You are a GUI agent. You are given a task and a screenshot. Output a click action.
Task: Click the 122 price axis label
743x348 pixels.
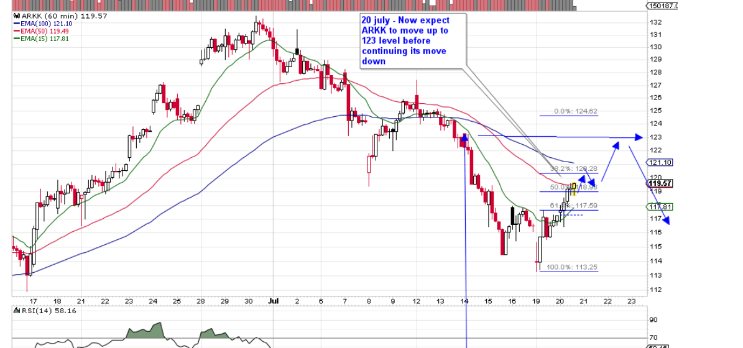[656, 150]
